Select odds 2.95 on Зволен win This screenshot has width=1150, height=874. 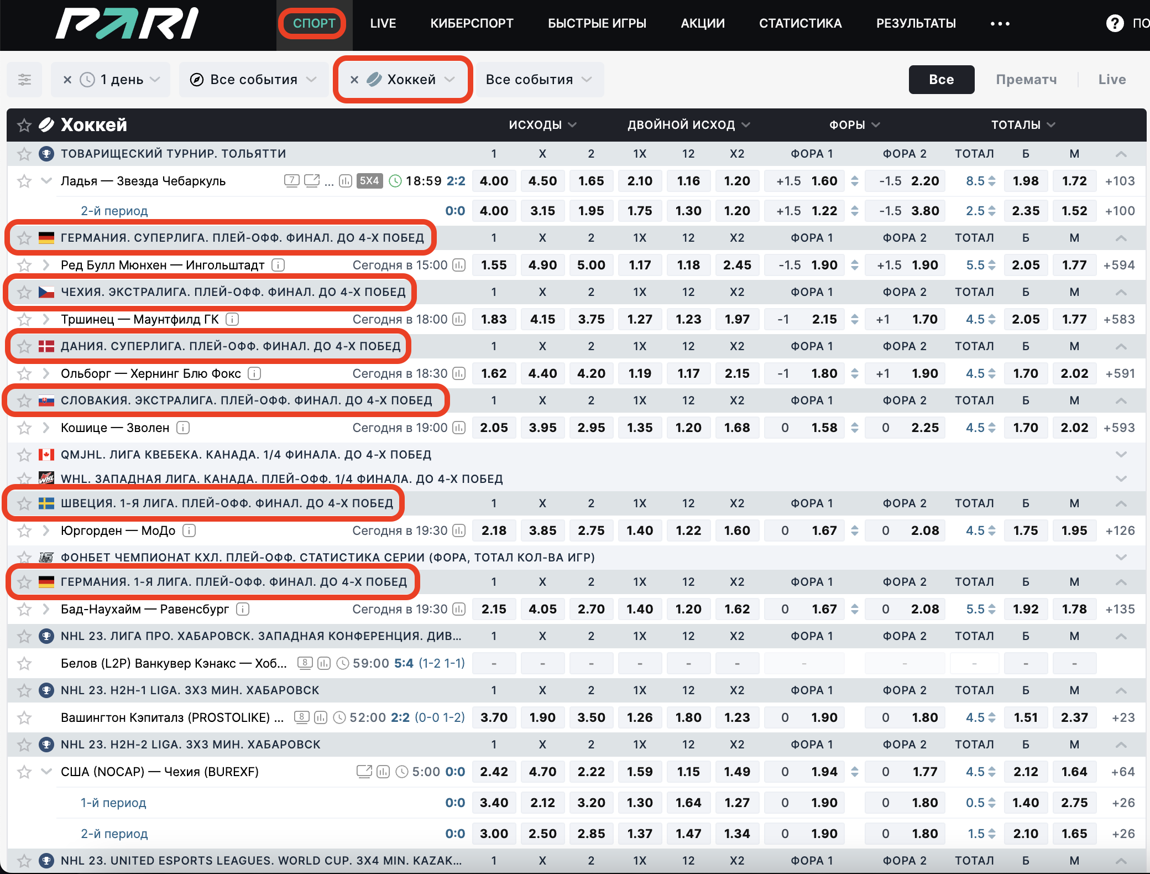(x=591, y=428)
